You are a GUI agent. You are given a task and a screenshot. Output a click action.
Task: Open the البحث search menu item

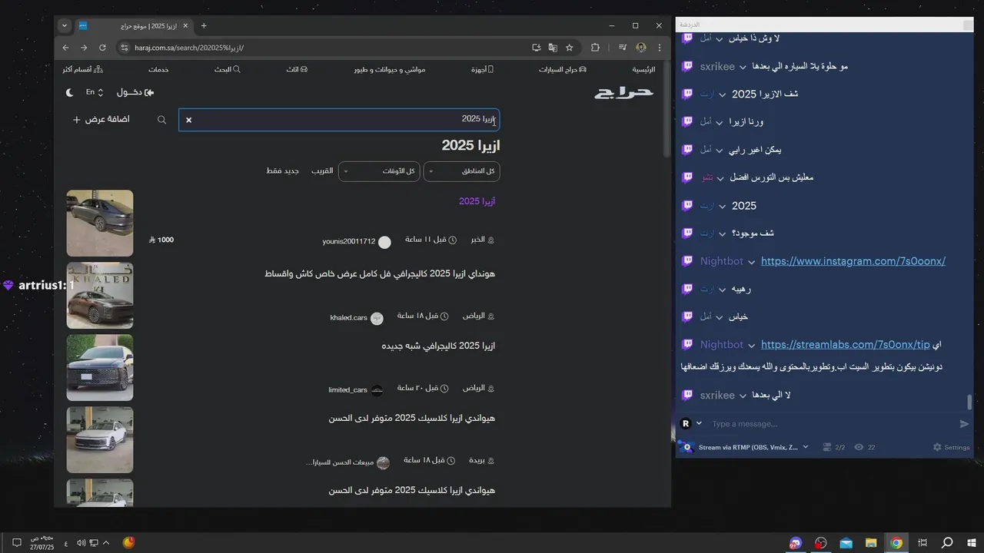pyautogui.click(x=227, y=69)
